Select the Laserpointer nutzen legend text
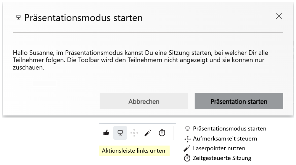Screen dimensions: 296x165 click(219, 148)
